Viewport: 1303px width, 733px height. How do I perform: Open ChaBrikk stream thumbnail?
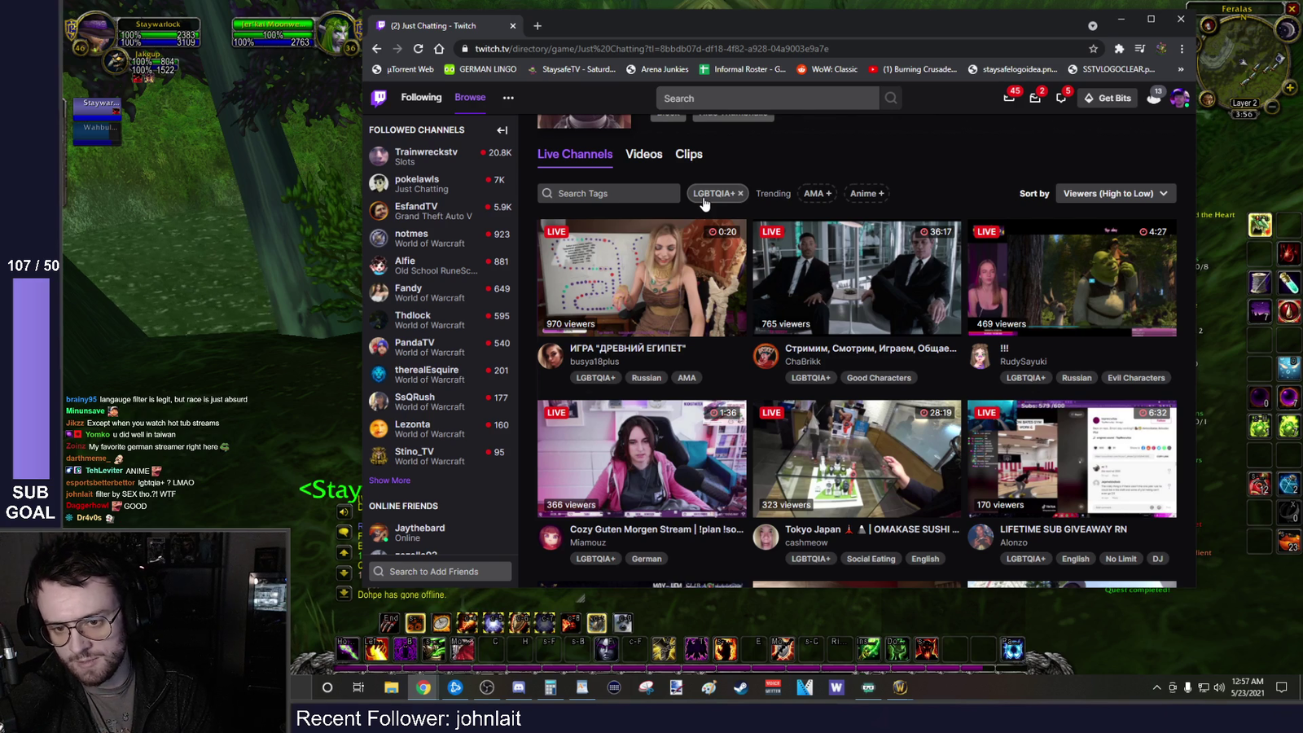click(857, 278)
